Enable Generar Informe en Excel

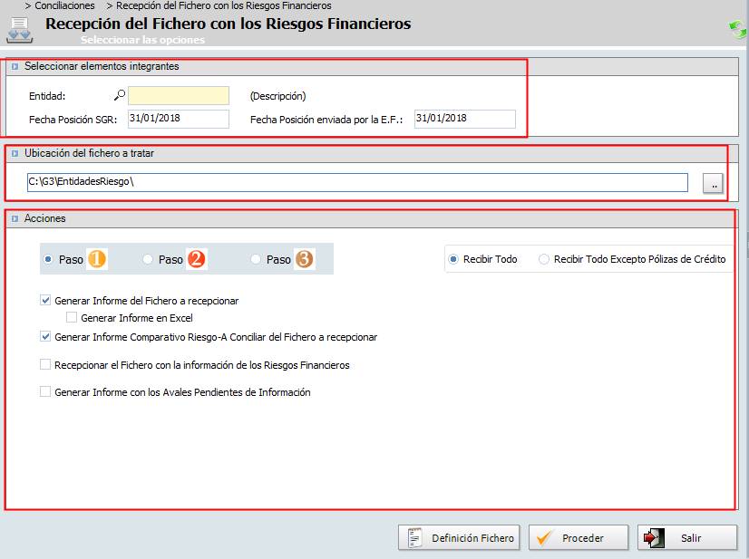72,317
